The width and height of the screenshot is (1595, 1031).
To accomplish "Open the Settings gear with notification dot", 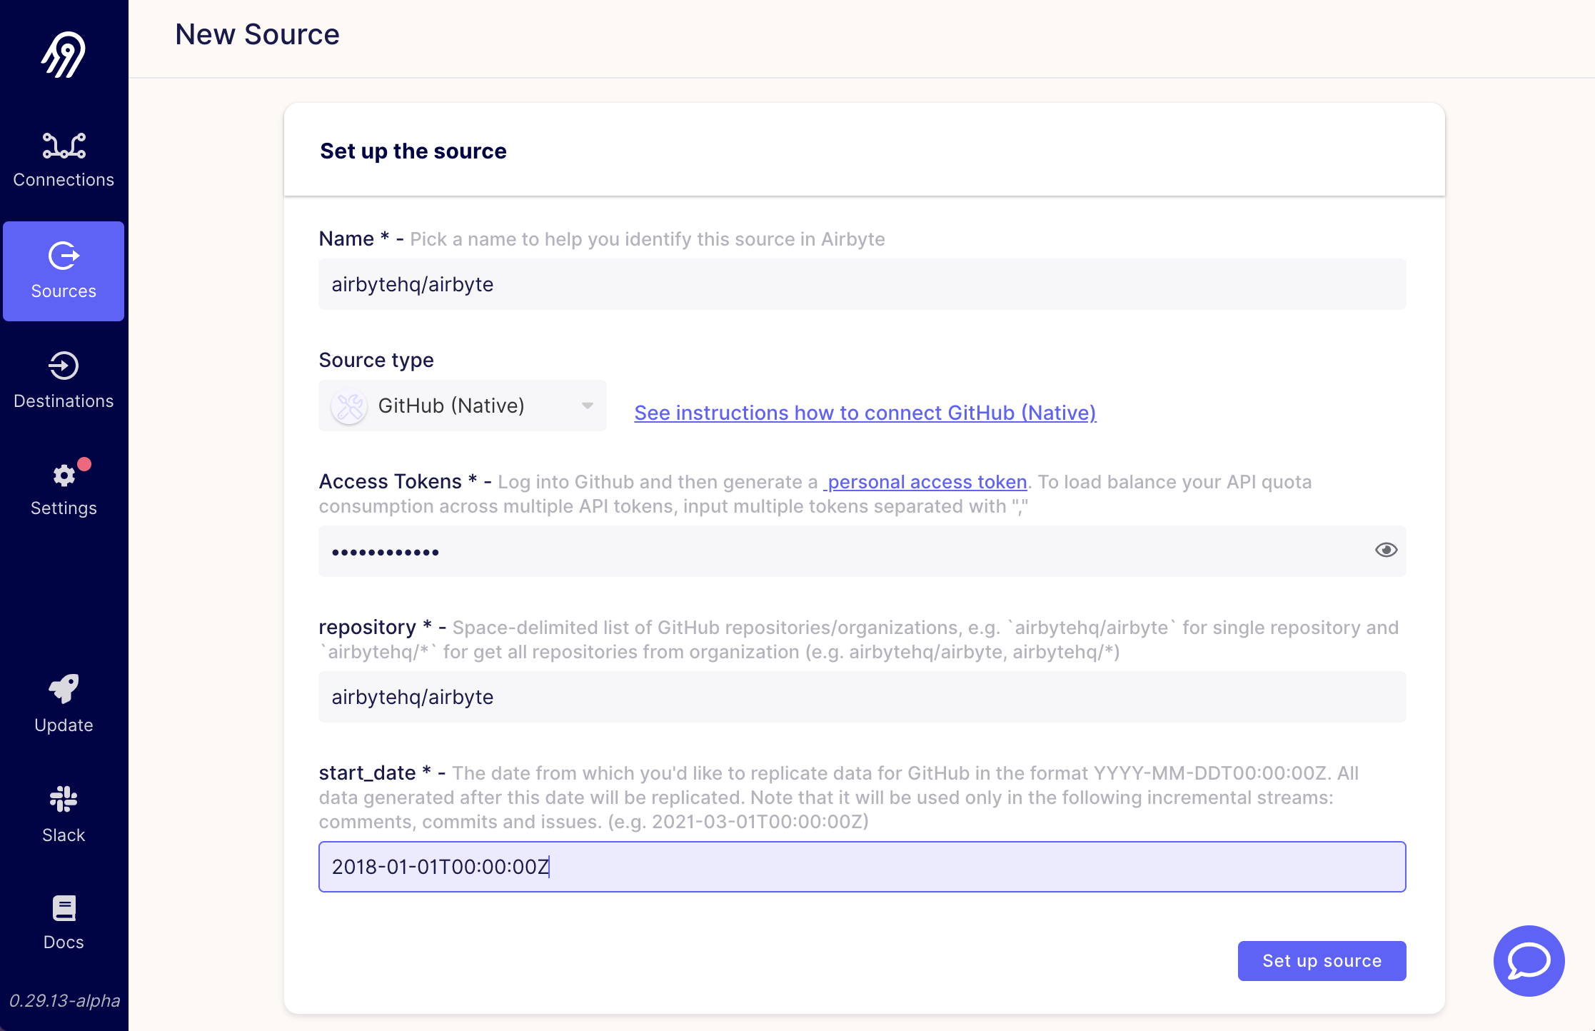I will click(63, 476).
